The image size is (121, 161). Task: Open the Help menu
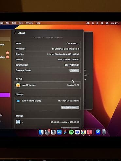[38, 23]
